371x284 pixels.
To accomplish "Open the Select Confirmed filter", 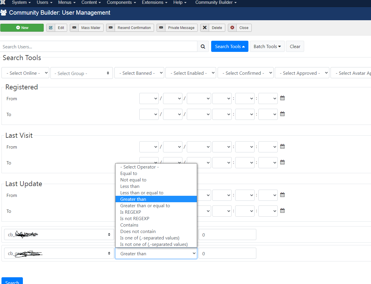I will point(245,73).
